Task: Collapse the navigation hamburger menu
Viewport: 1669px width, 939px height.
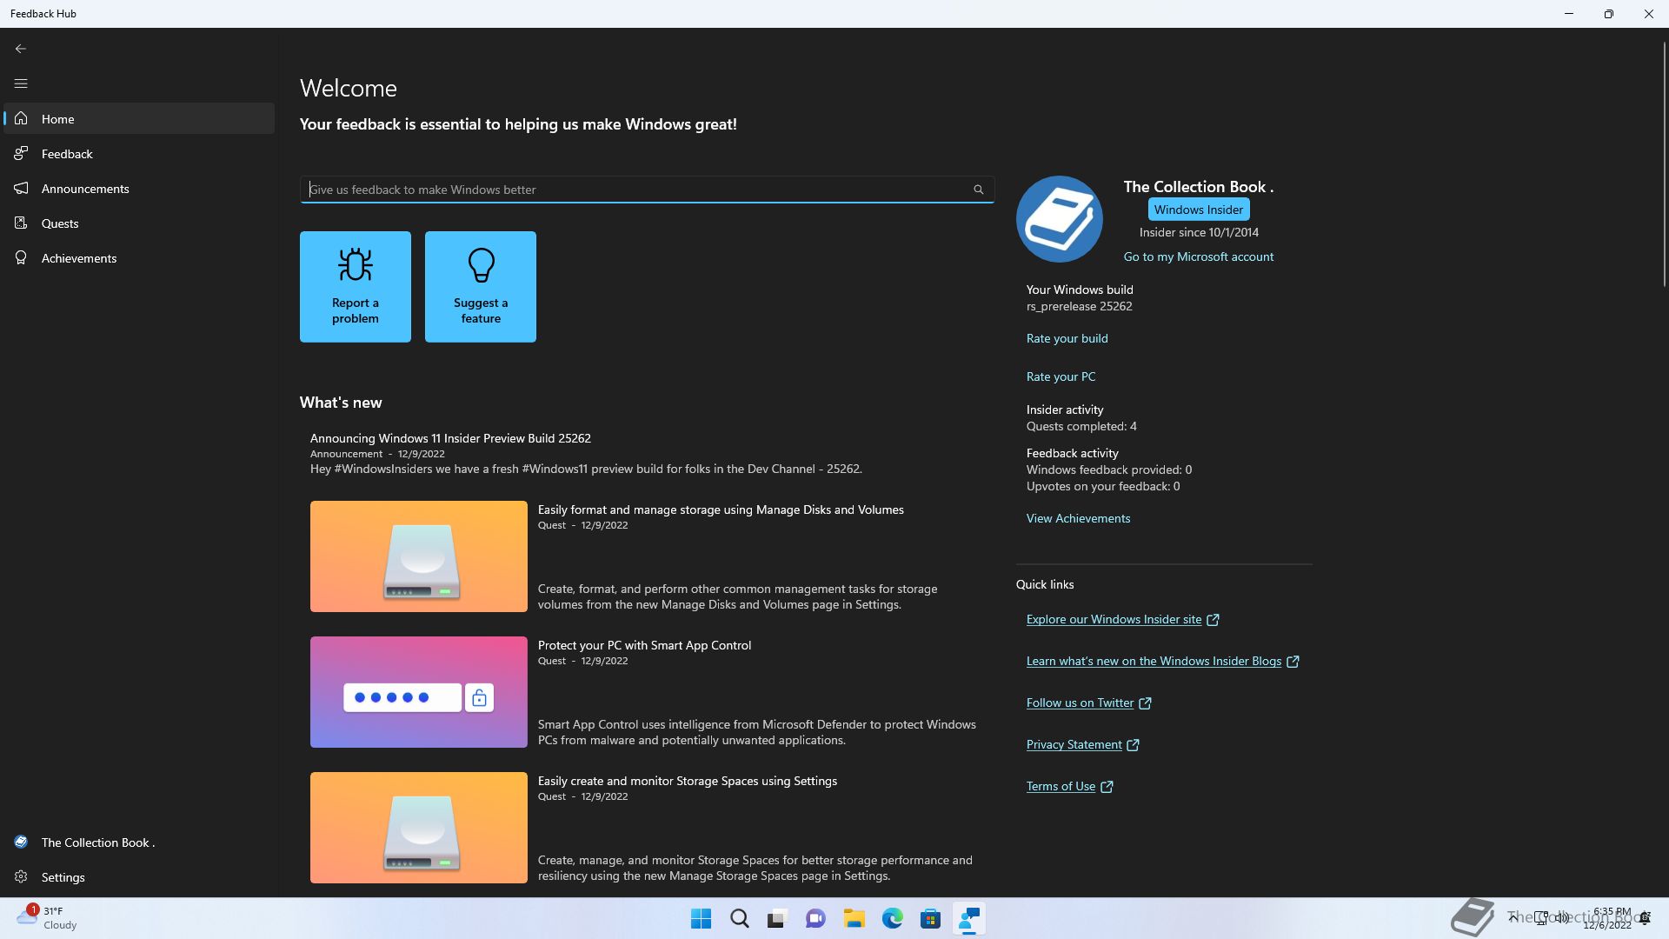Action: (x=21, y=83)
